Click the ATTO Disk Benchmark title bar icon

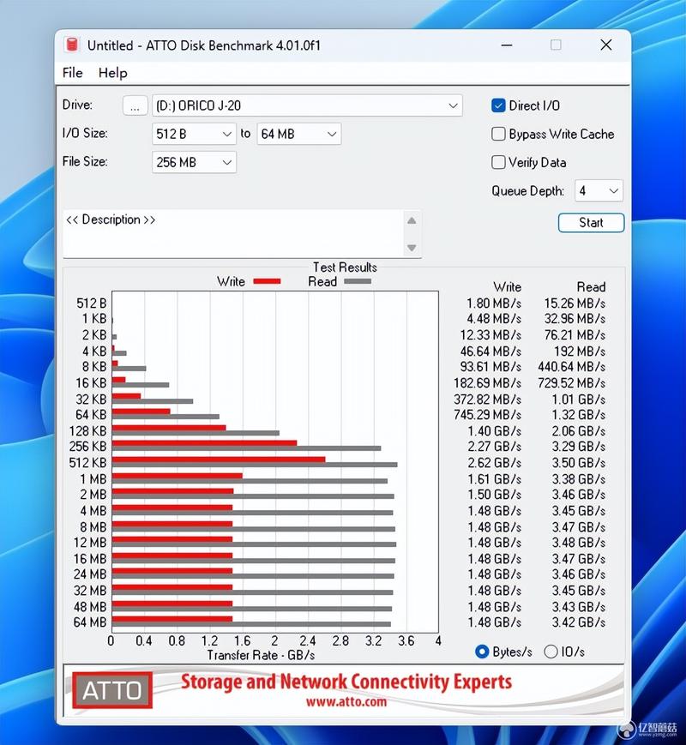coord(72,45)
